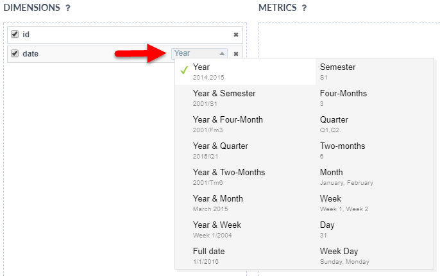440x276 pixels.
Task: Uncheck the id dimension checkbox
Action: [15, 35]
